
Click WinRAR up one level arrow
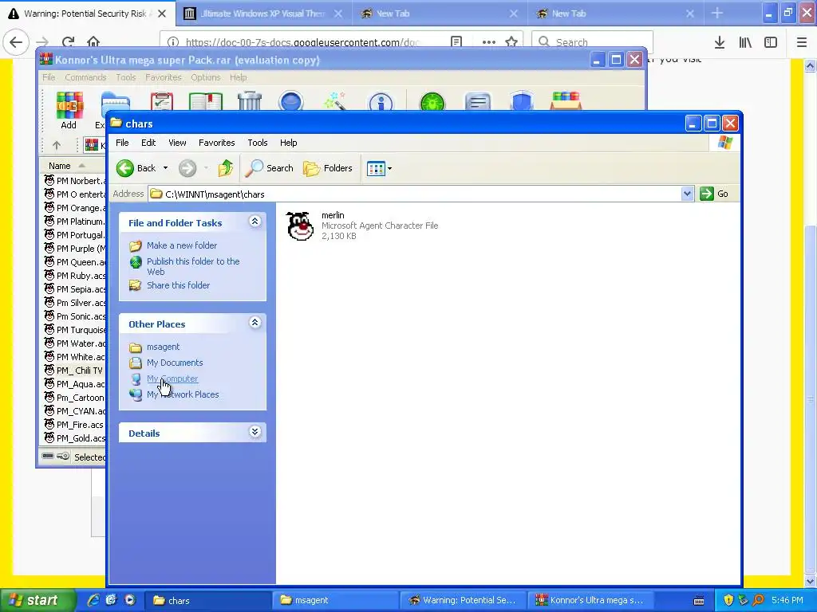57,145
